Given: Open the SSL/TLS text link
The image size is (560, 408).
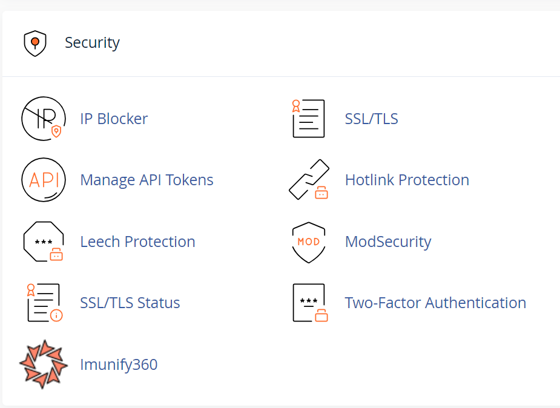Looking at the screenshot, I should [x=372, y=119].
